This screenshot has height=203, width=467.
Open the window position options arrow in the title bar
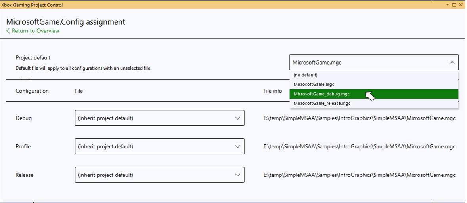[447, 5]
